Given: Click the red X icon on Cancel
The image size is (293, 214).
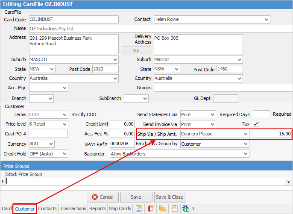Looking at the screenshot, I should click(95, 197).
